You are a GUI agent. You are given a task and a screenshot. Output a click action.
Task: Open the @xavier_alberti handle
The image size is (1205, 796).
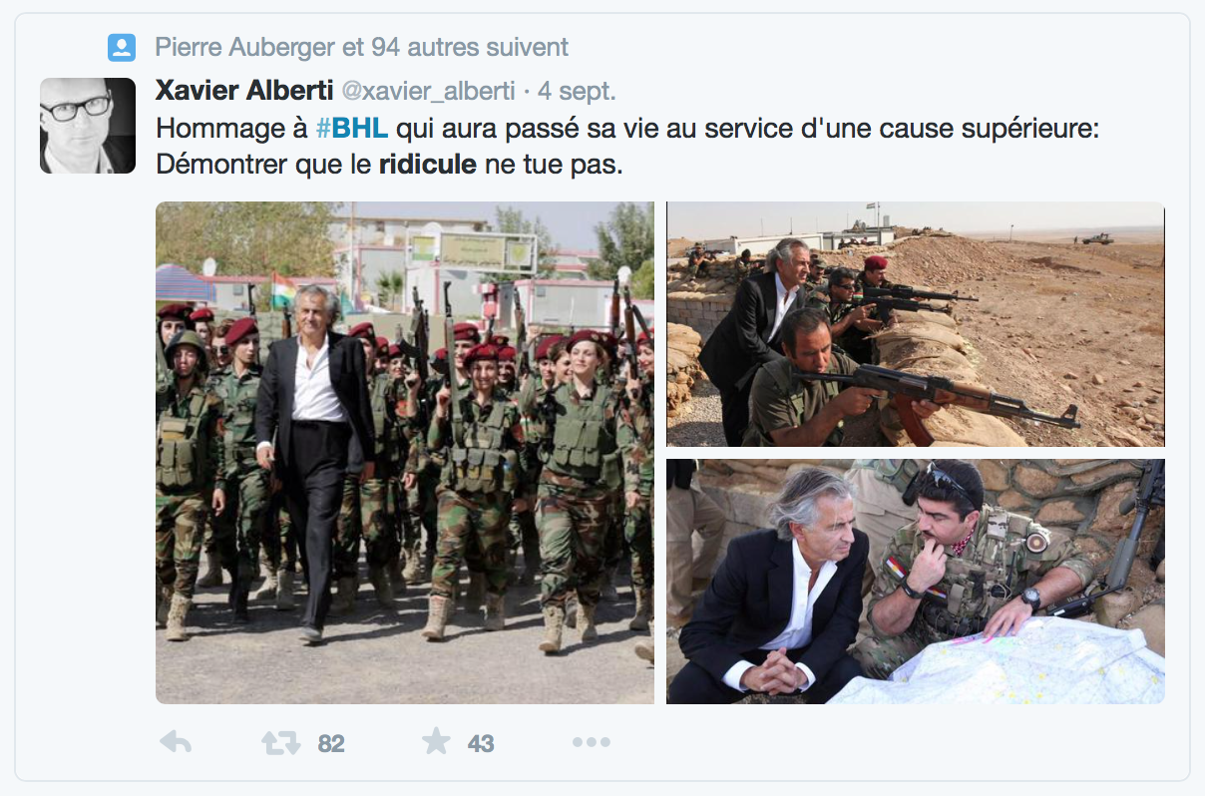click(x=428, y=92)
